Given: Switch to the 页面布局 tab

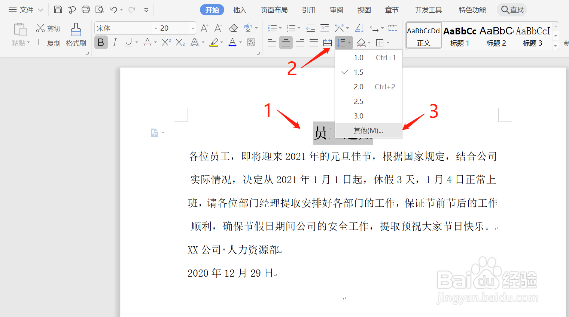Looking at the screenshot, I should coord(274,10).
